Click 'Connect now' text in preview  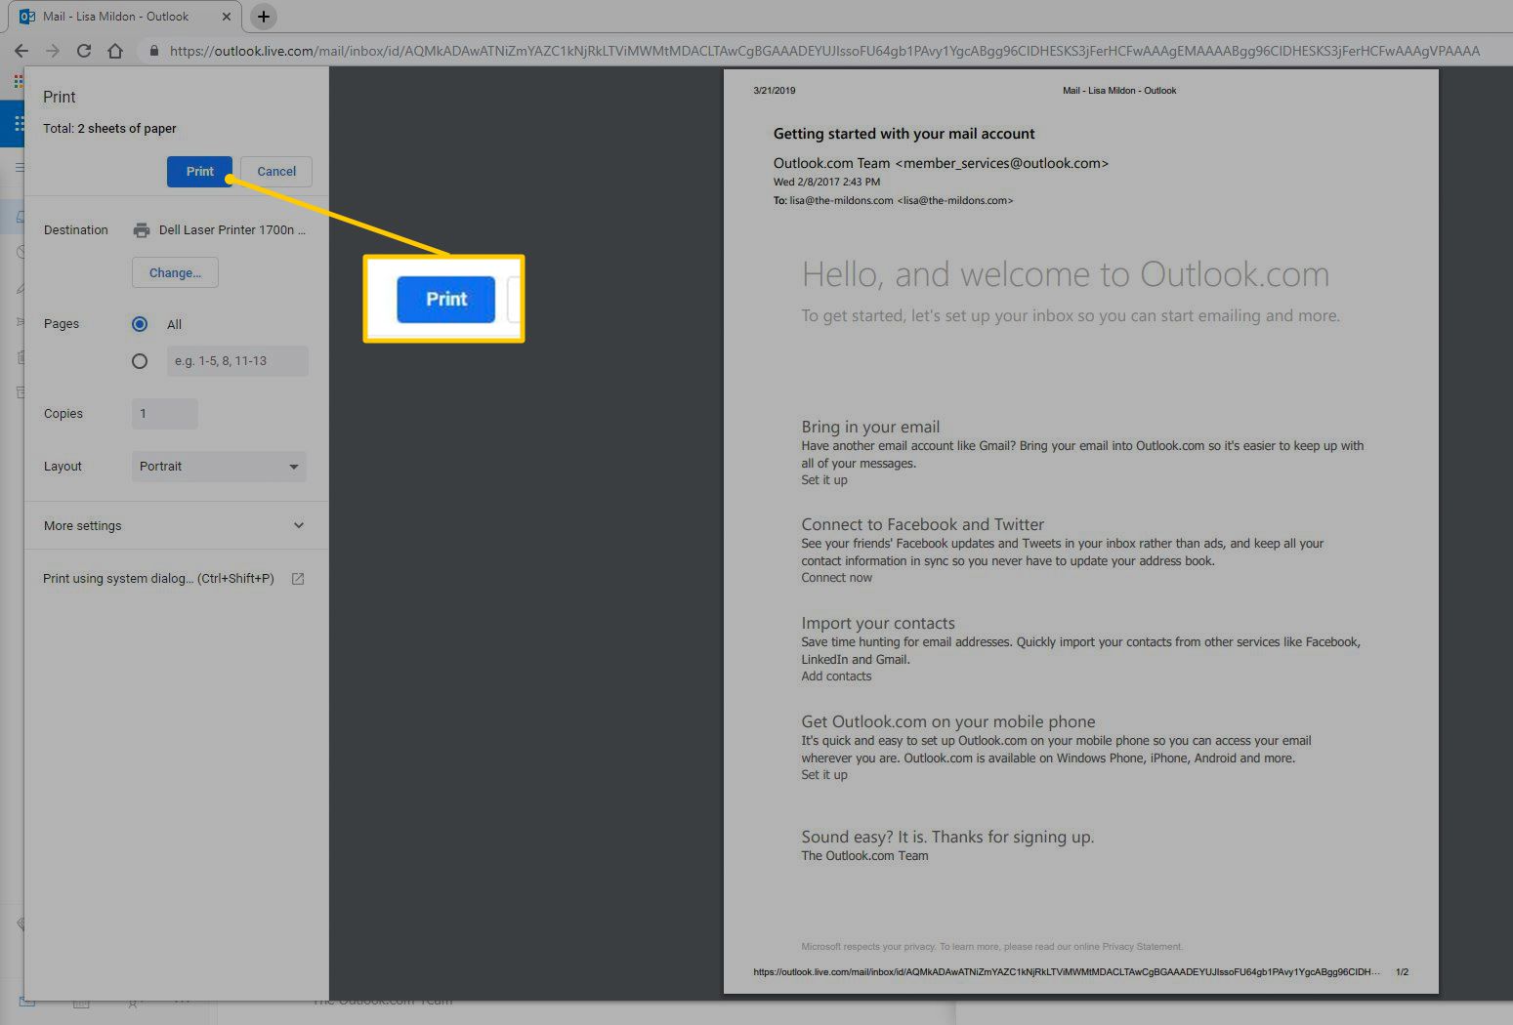point(837,578)
